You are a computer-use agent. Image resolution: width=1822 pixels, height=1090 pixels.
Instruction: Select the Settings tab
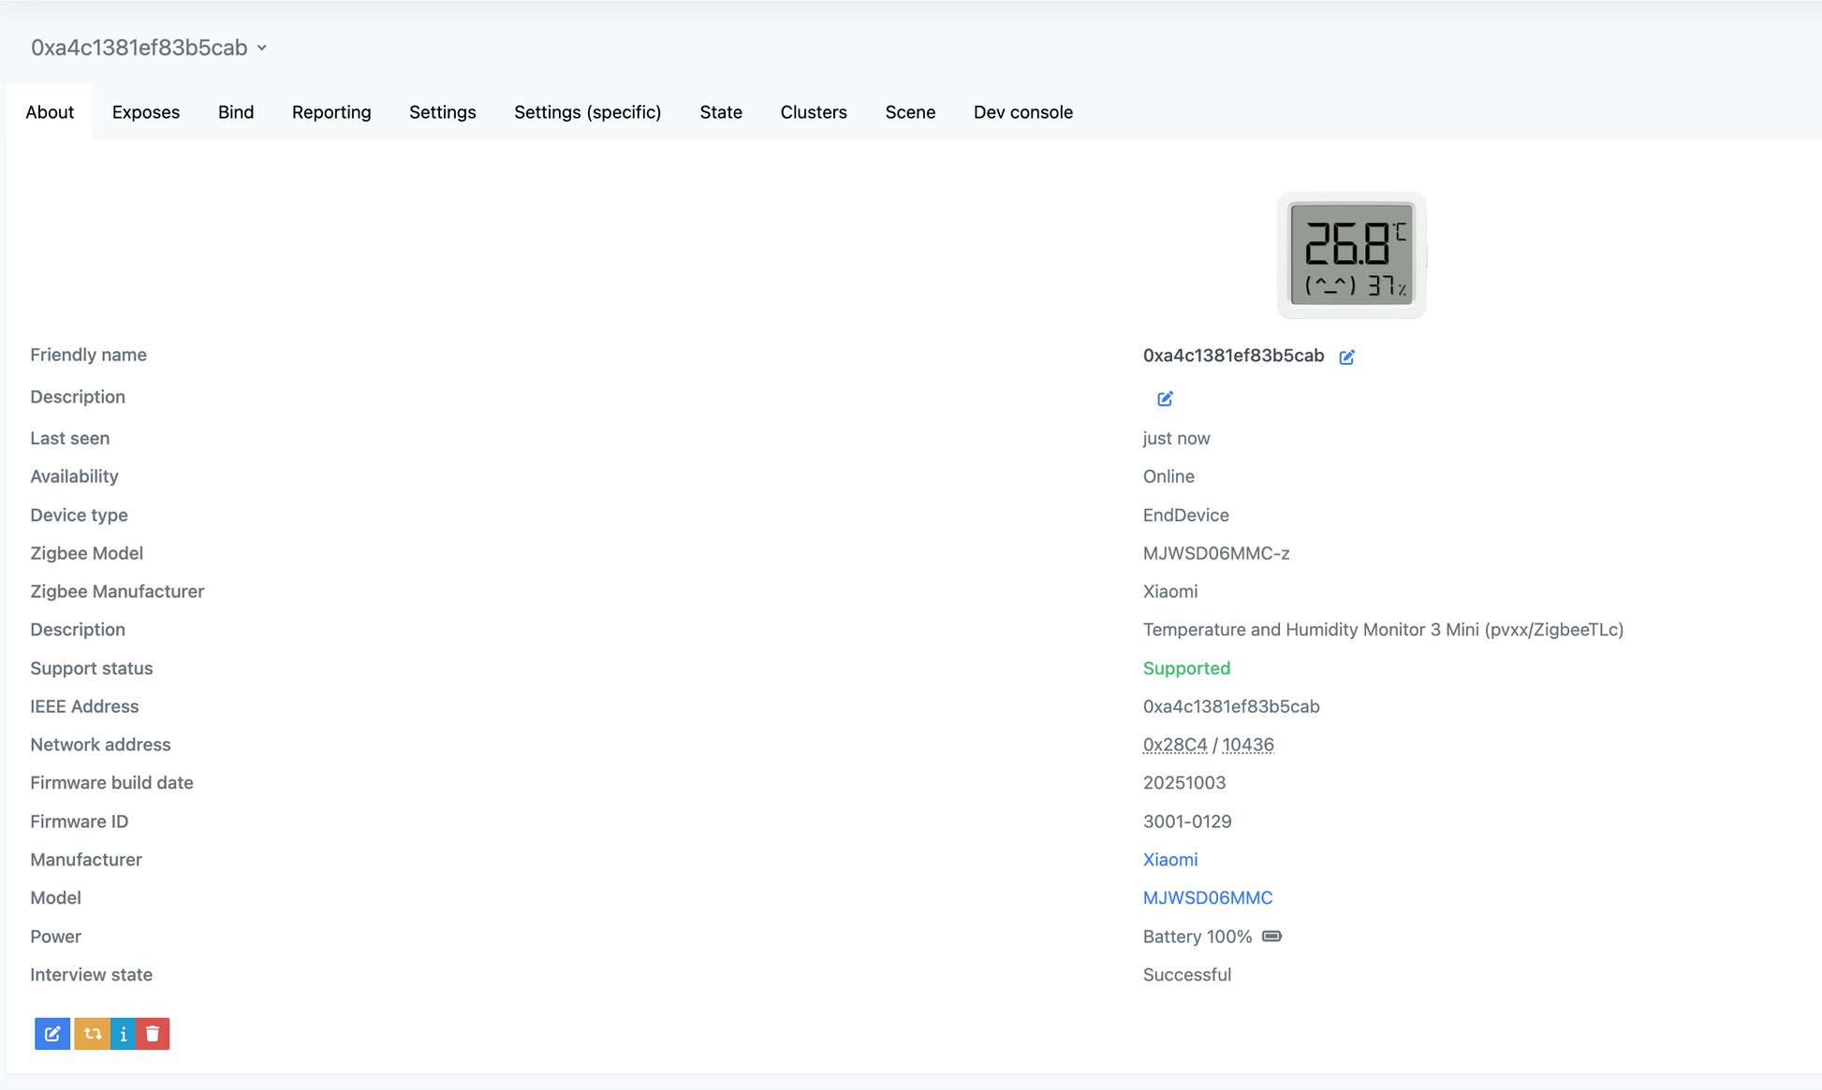[442, 112]
